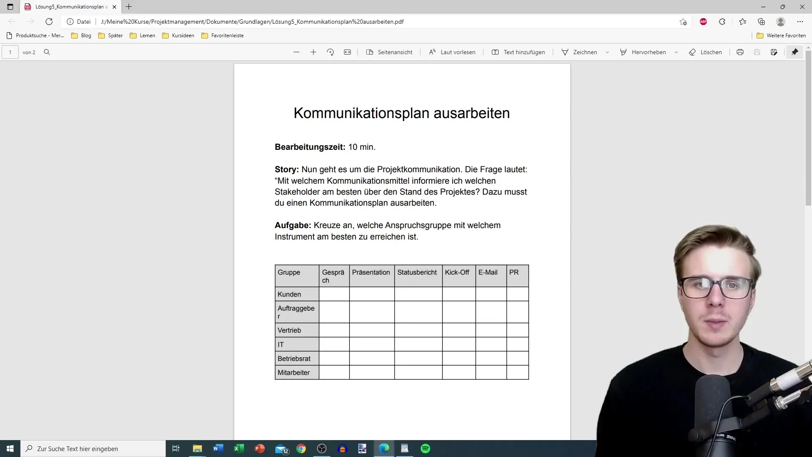Start Laut vorlesen read aloud
Viewport: 812px width, 457px height.
[x=452, y=52]
